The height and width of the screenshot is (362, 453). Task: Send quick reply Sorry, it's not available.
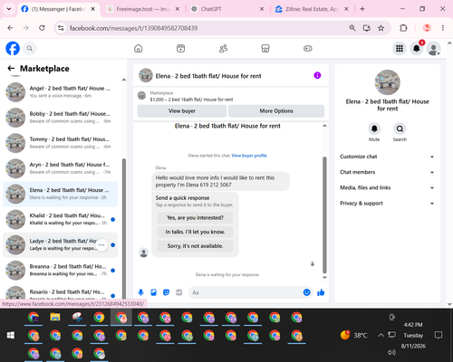click(x=195, y=246)
